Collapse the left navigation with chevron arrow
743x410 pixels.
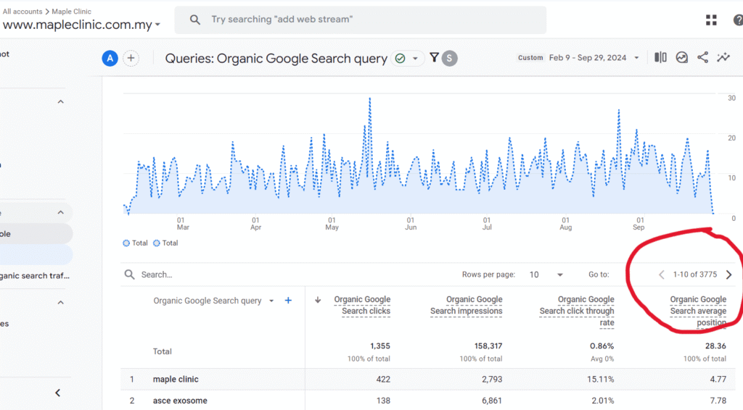[58, 393]
